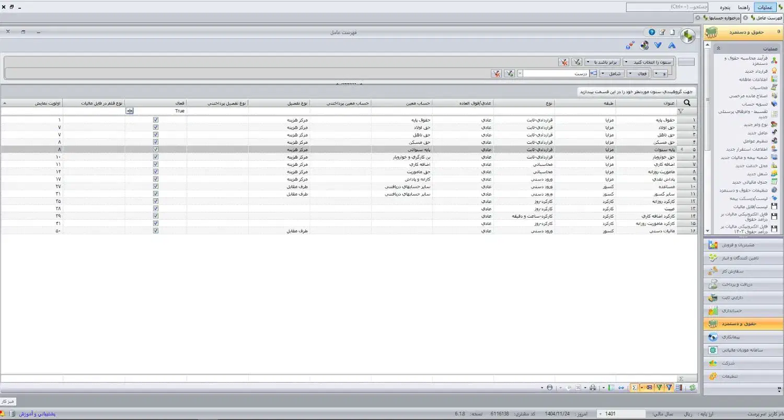Viewport: 784px width, 420px height.
Task: Open the 'تنظيمات' module in navigation pane
Action: (743, 376)
